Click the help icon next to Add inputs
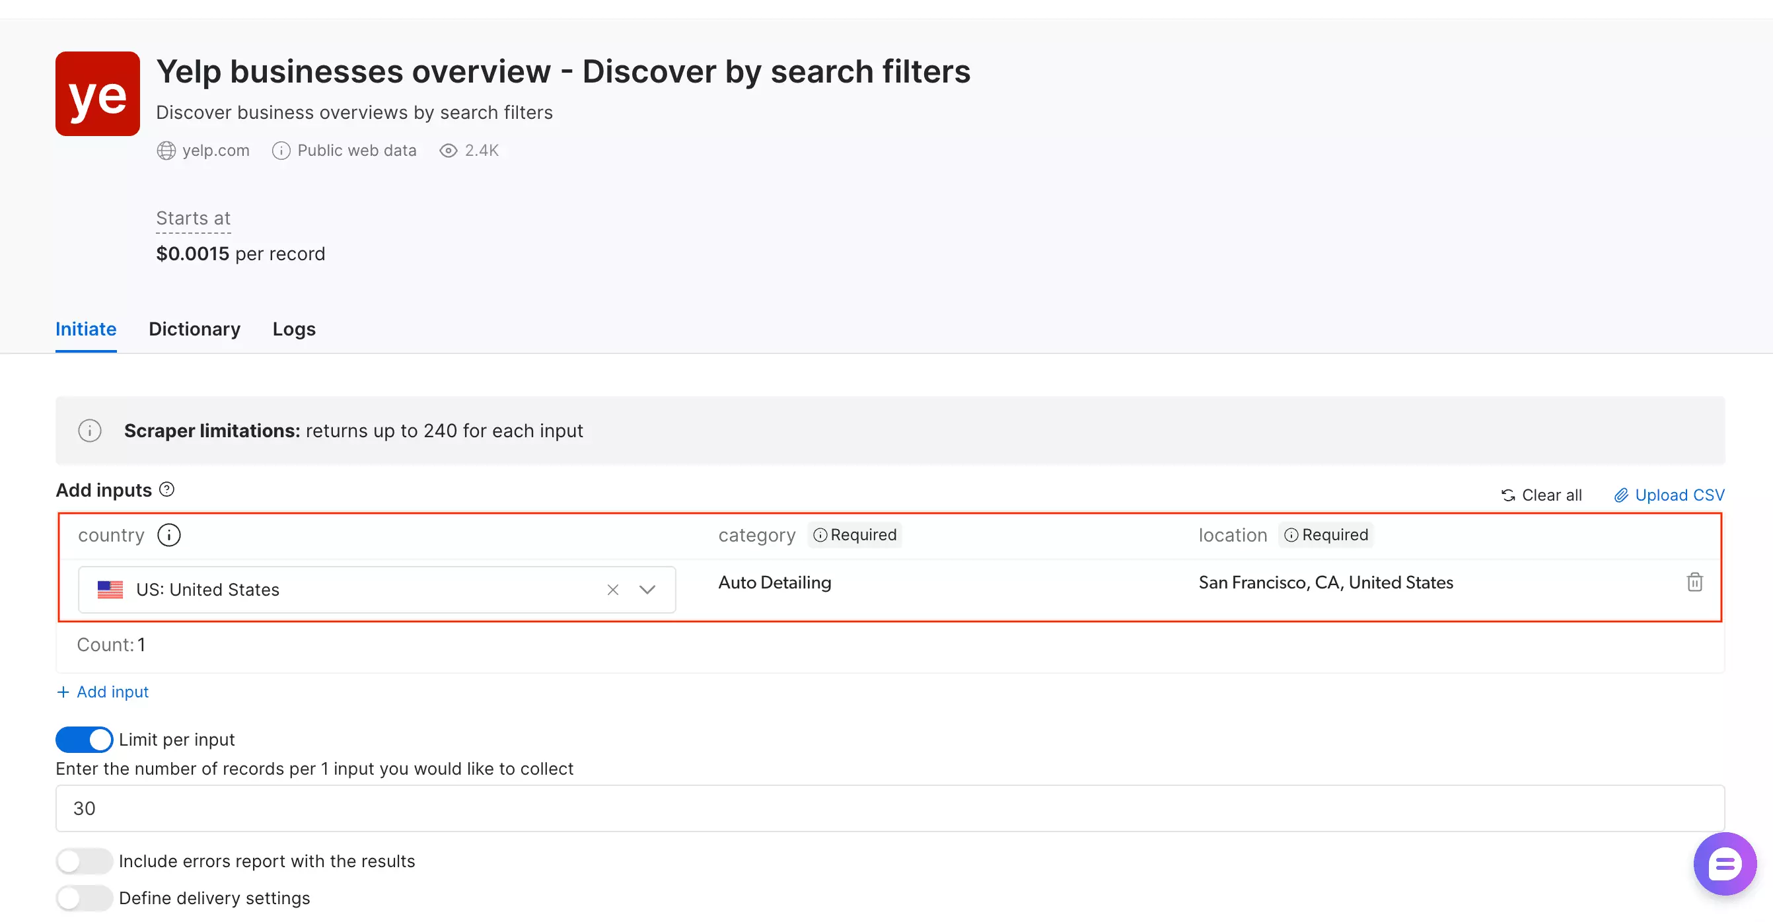The width and height of the screenshot is (1773, 922). pos(166,489)
